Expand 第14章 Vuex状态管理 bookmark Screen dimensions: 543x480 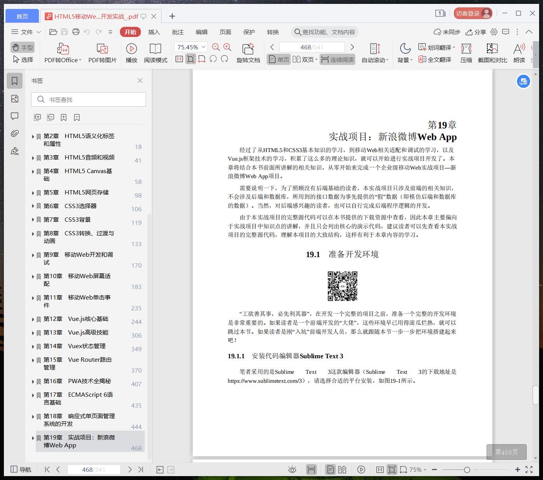[x=33, y=347]
